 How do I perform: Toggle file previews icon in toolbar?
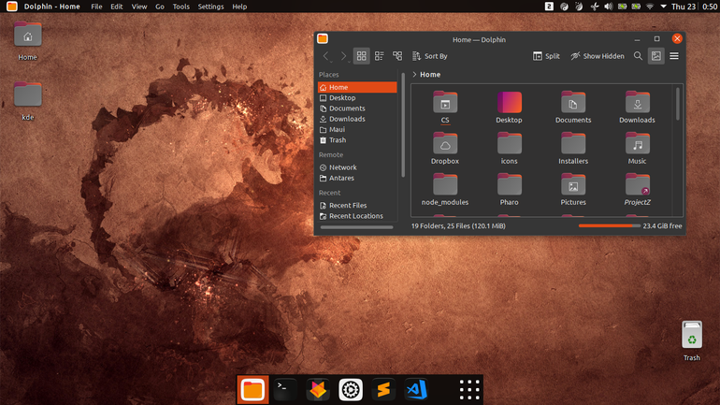[656, 56]
